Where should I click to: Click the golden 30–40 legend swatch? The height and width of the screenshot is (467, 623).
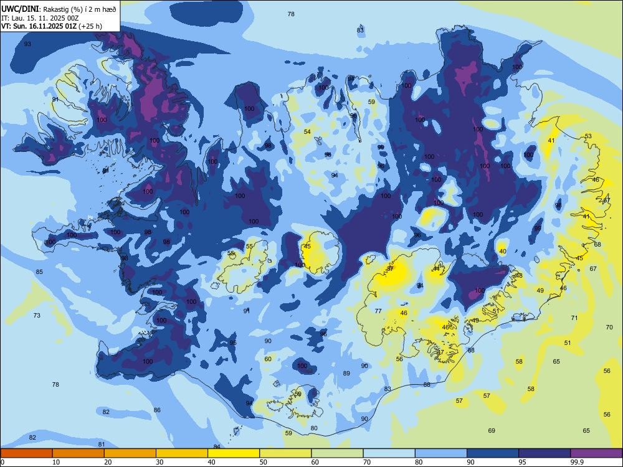click(182, 453)
